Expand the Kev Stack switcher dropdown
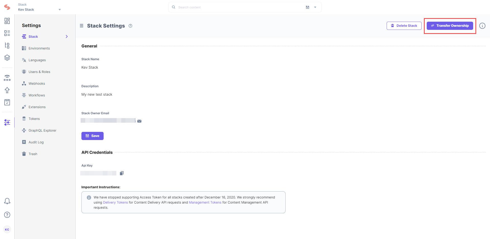 tap(60, 10)
